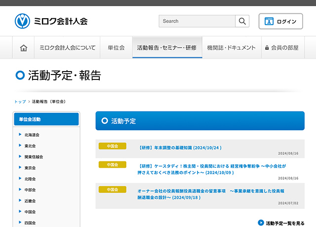Open オーナー会社の役員報酬 seminar link

tap(211, 194)
